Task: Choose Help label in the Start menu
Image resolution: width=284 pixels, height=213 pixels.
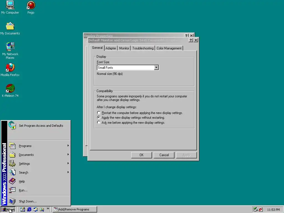Action: (22, 181)
